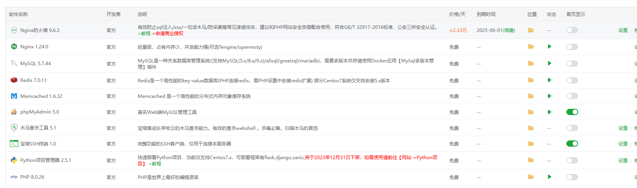Image resolution: width=637 pixels, height=188 pixels.
Task: Click 续费 next to 2025-06-01
Action: coord(509,30)
